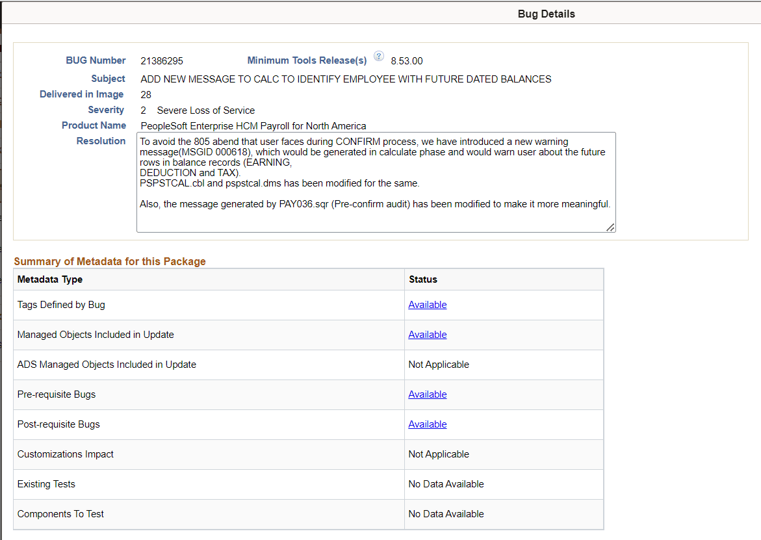This screenshot has width=761, height=540.
Task: Click inside the Resolution text area
Action: [x=376, y=182]
